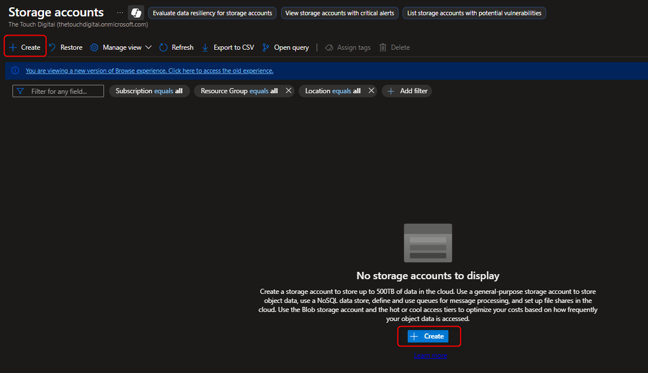648x373 pixels.
Task: Click the Refresh icon in the toolbar
Action: (x=164, y=47)
